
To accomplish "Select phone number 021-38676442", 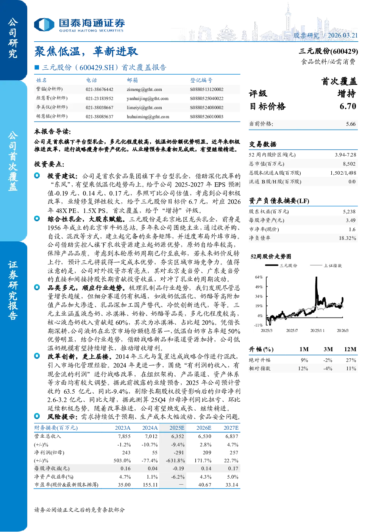I will tap(100, 89).
